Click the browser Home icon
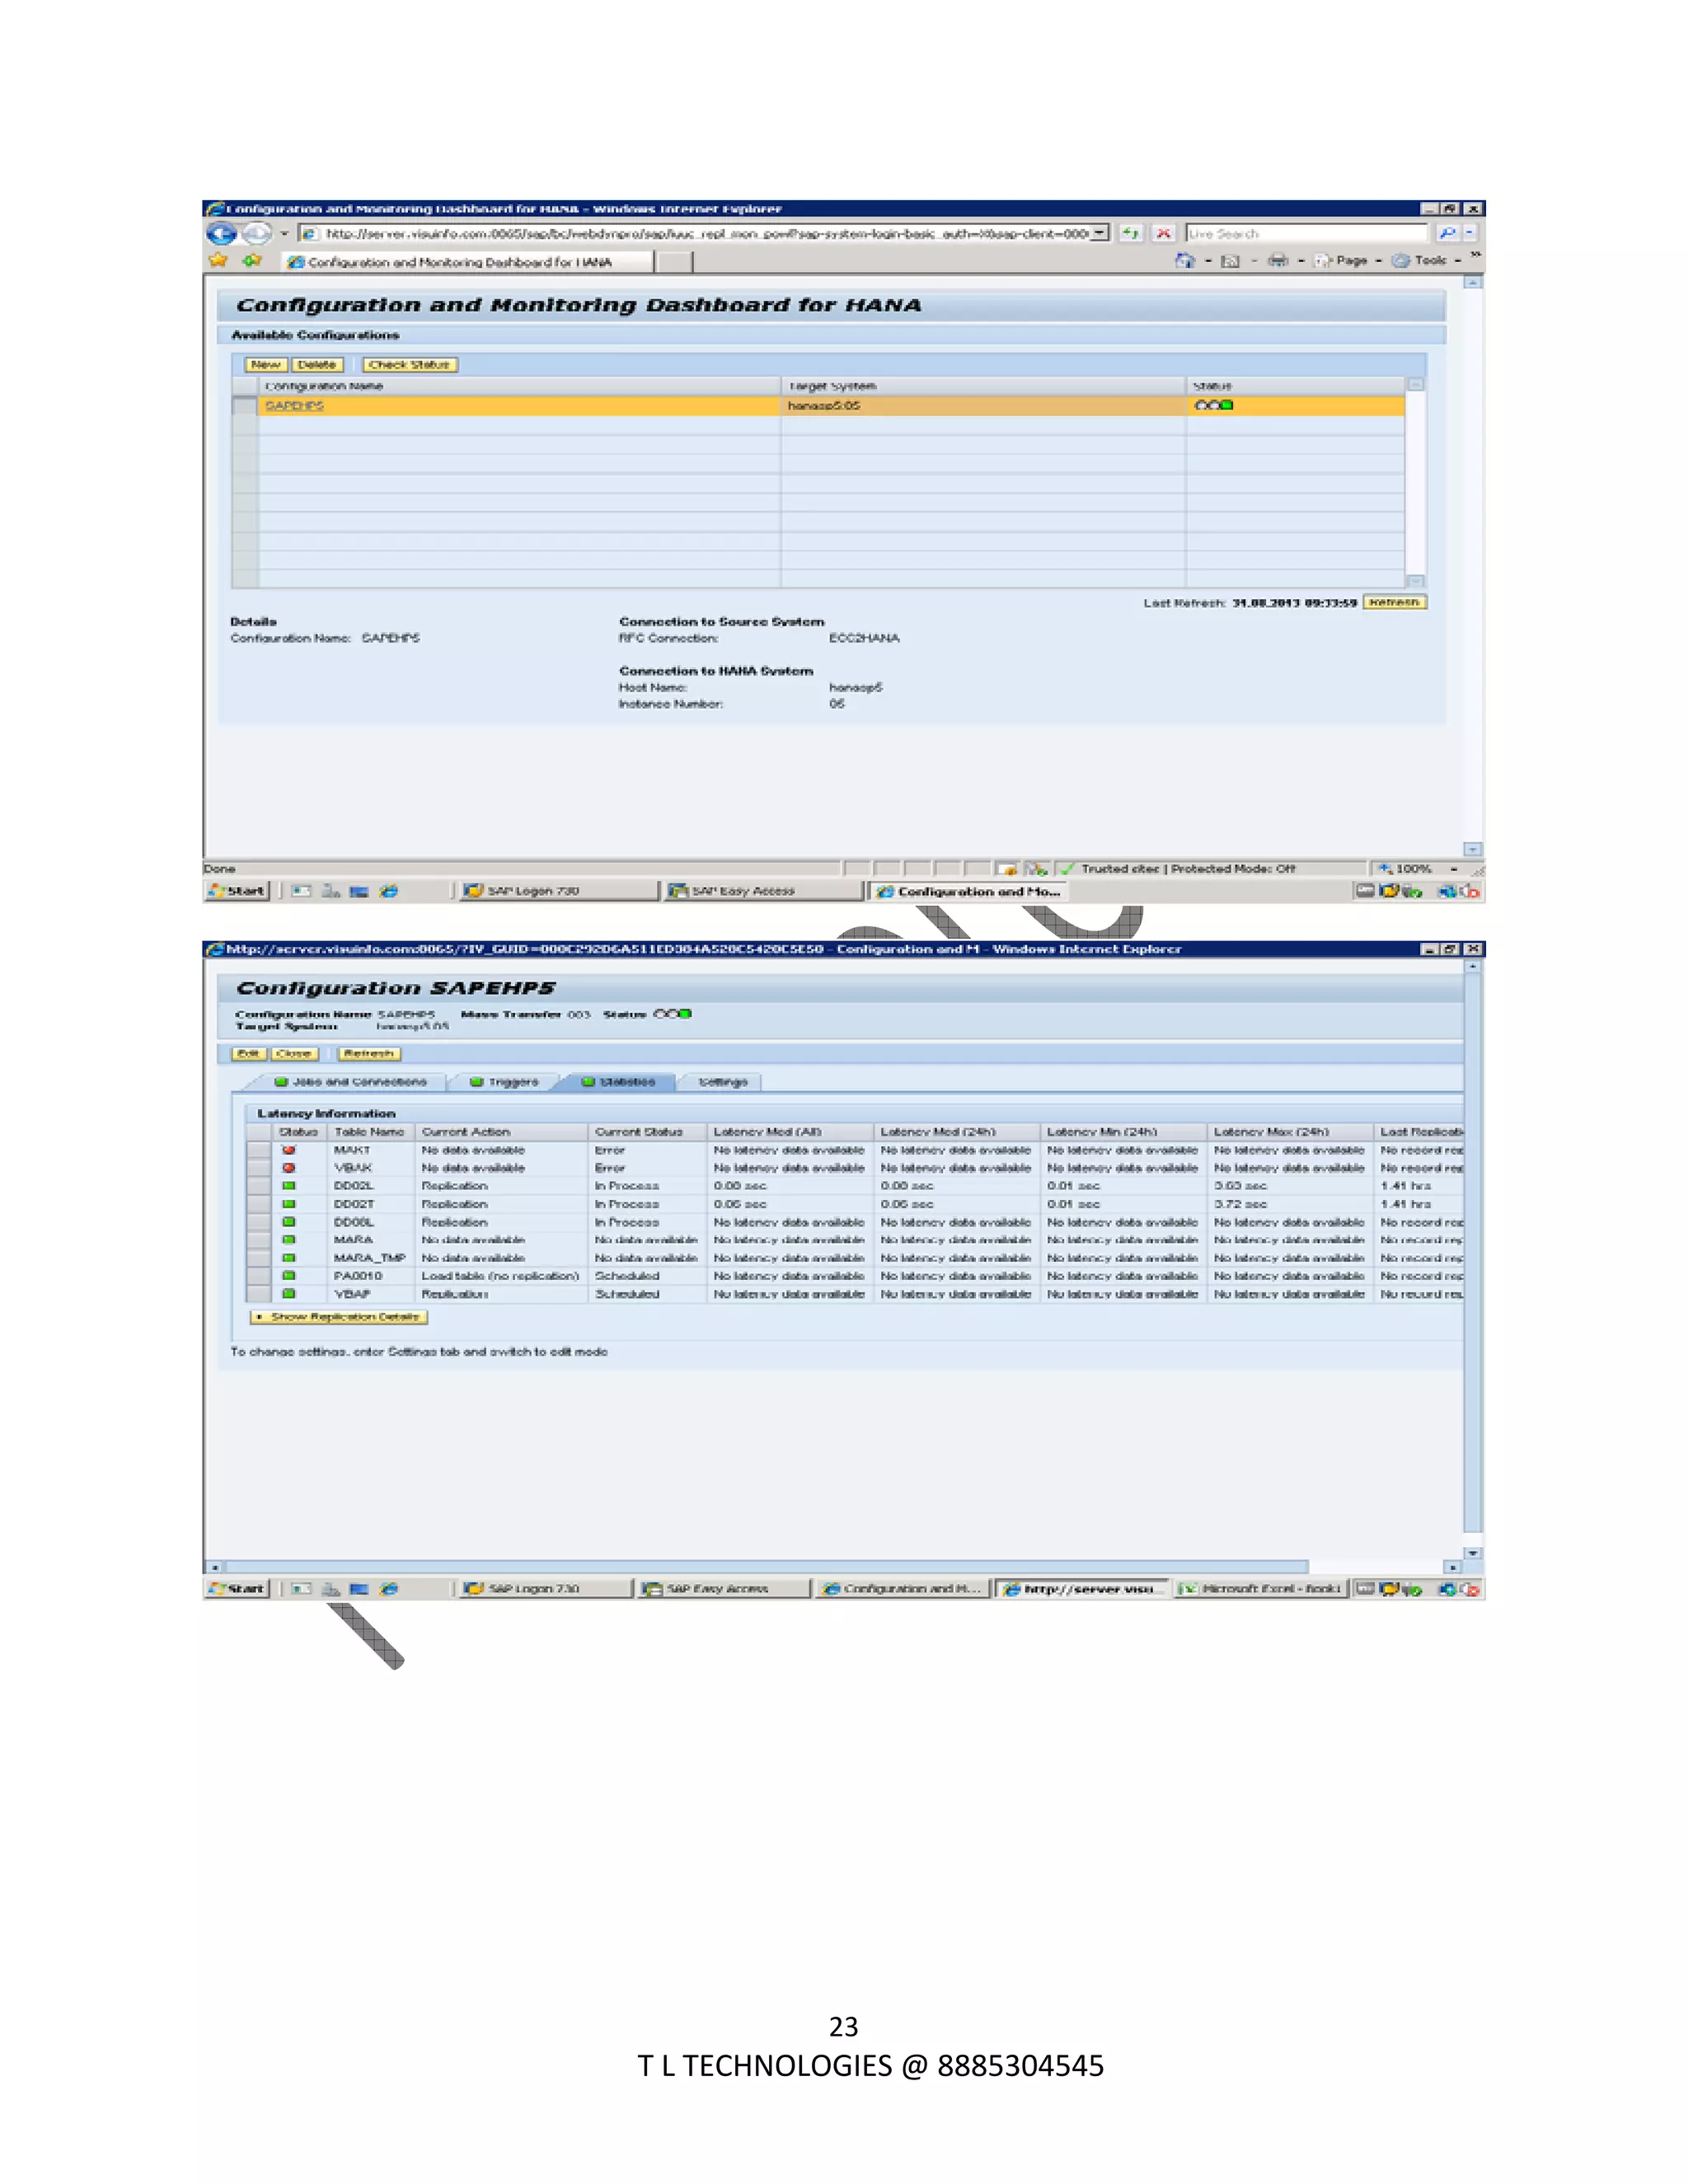This screenshot has width=1688, height=2184. click(1185, 261)
